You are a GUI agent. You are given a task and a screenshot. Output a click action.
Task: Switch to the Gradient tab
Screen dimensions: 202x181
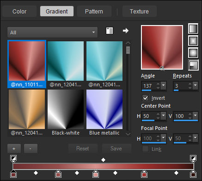57,11
